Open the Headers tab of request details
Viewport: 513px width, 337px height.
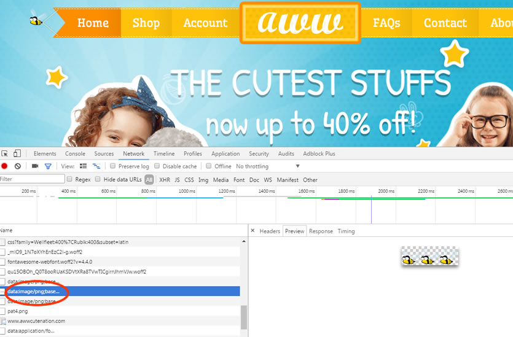click(270, 231)
